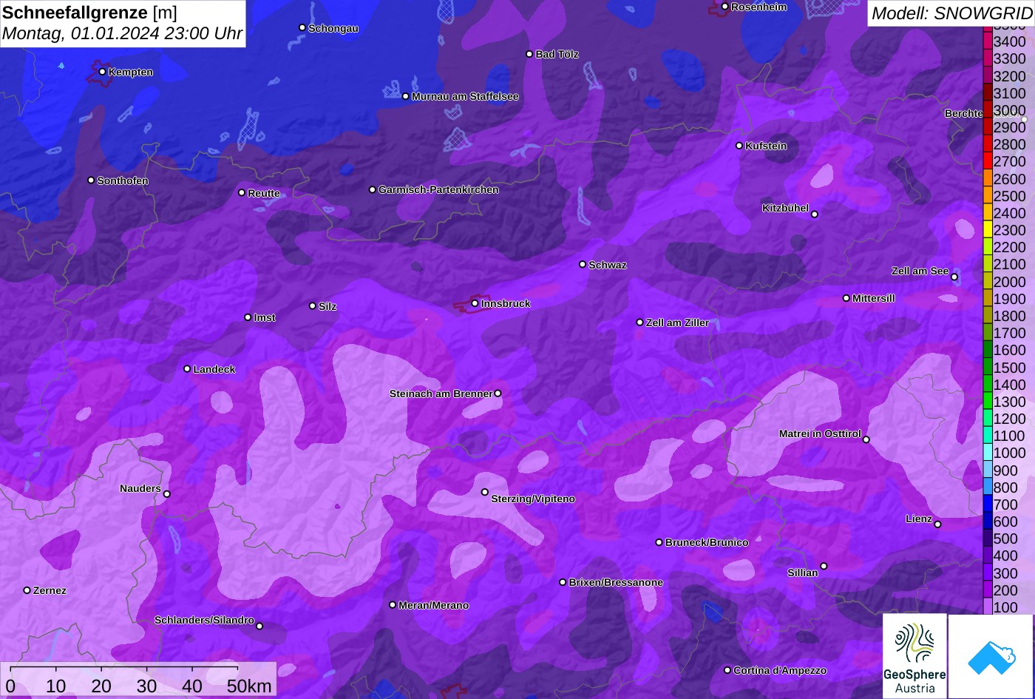The height and width of the screenshot is (699, 1035).
Task: Click the Silz location dot
Action: [x=313, y=306]
